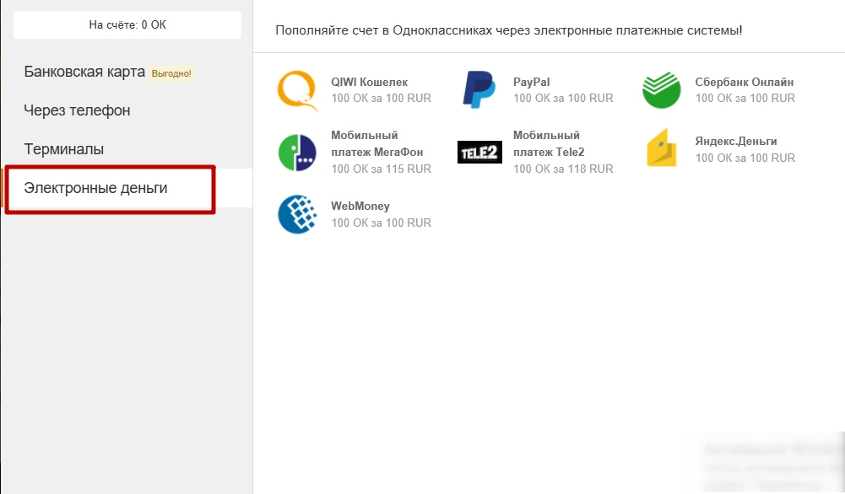Click the blue WebMoney globe icon
The height and width of the screenshot is (494, 845).
point(297,214)
